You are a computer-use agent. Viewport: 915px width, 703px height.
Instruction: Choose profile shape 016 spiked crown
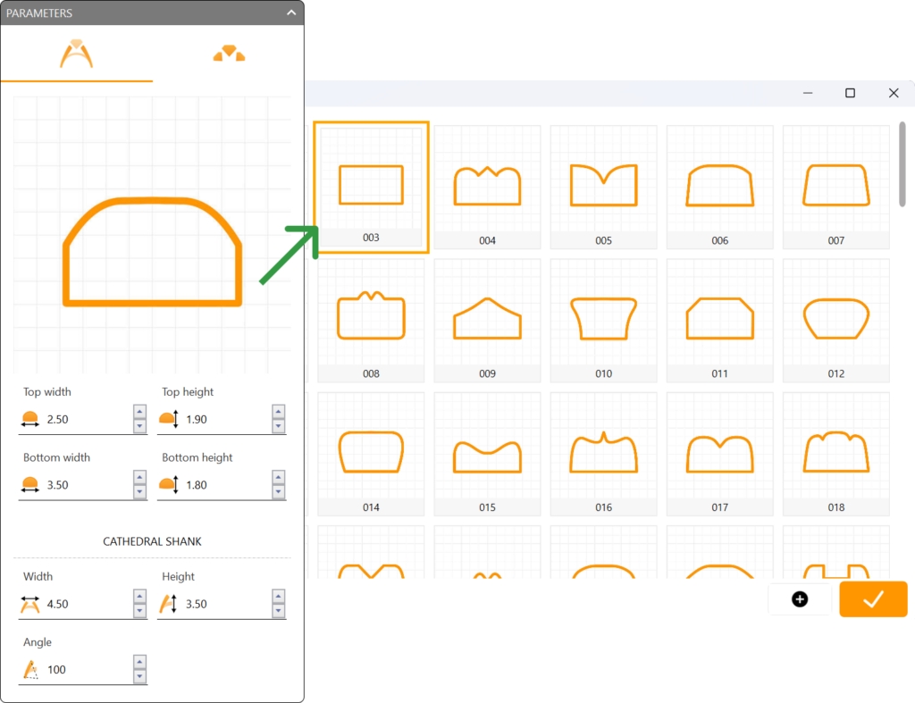603,453
